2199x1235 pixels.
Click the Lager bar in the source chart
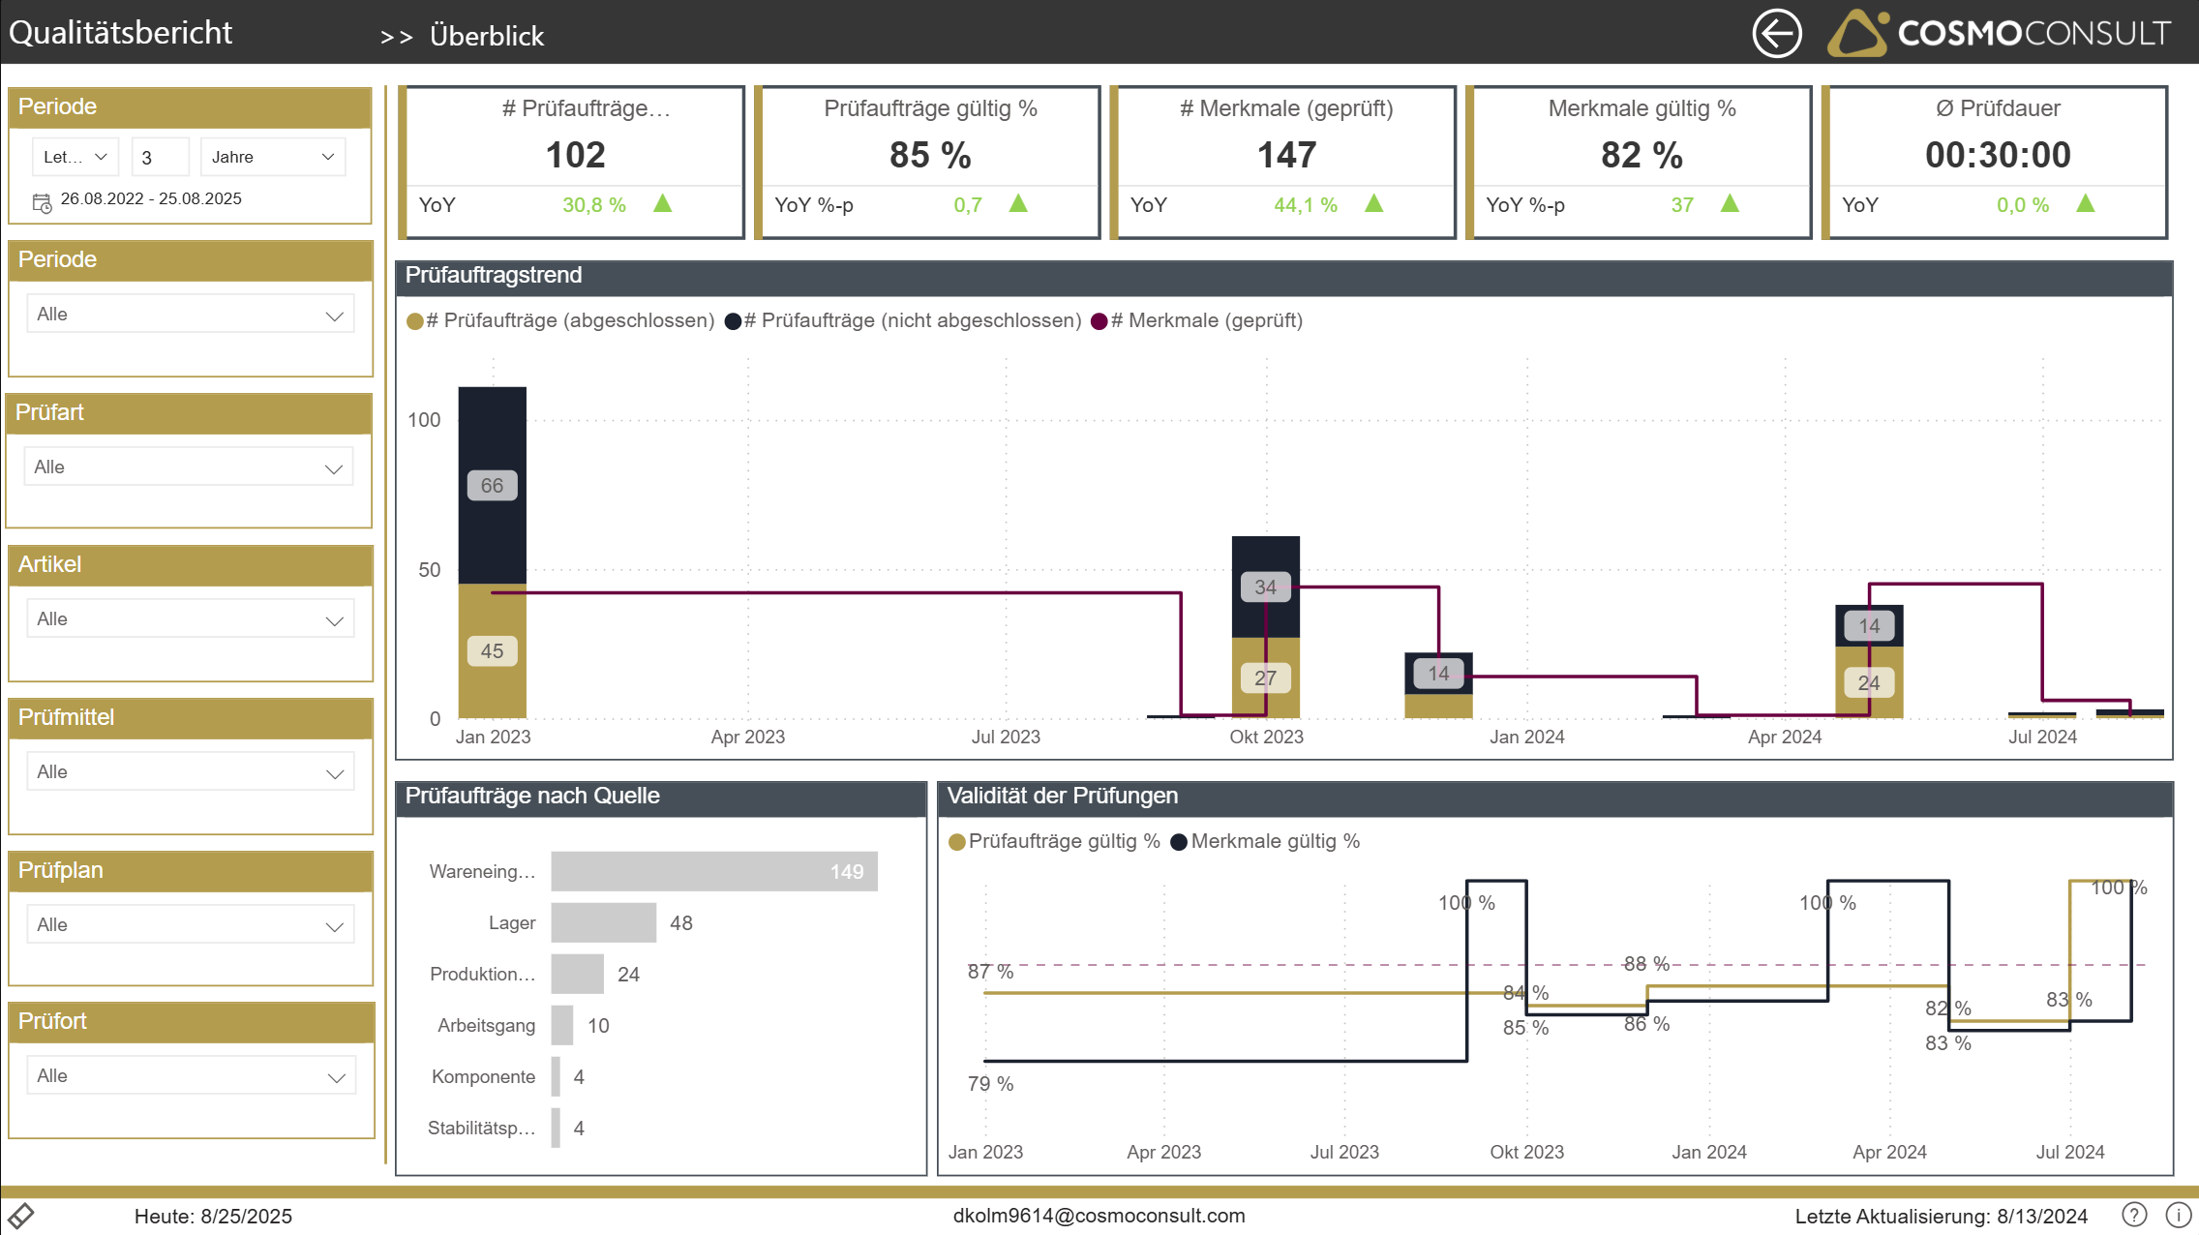(x=603, y=922)
